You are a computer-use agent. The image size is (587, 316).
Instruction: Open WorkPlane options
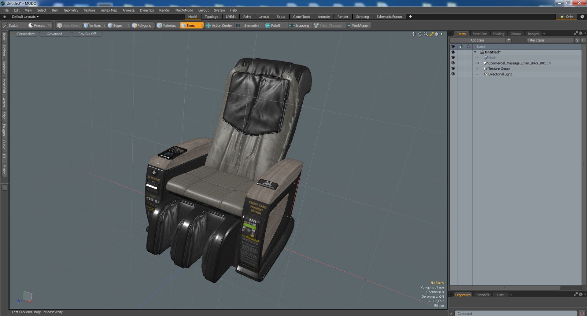click(x=357, y=25)
